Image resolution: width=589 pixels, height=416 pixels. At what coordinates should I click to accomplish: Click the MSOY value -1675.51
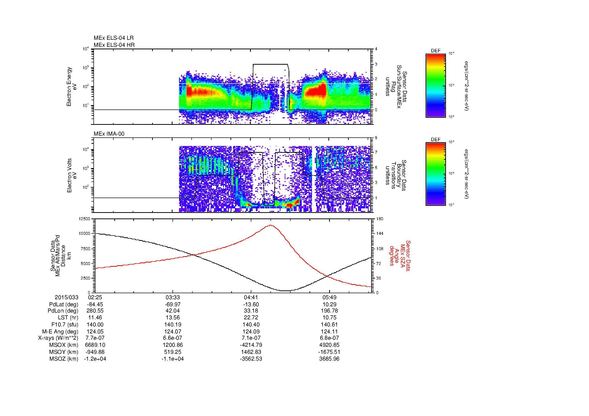coord(329,352)
